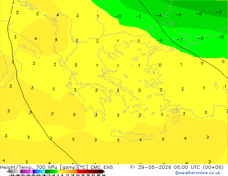The width and height of the screenshot is (228, 176).
Task: Click the '-6' temperature value on map
Action: point(199,14)
